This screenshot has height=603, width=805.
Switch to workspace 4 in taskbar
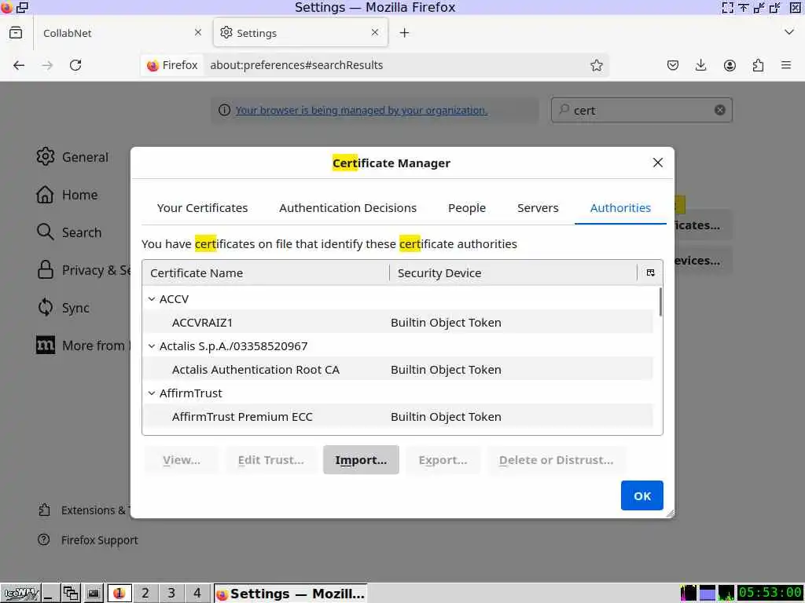[197, 593]
